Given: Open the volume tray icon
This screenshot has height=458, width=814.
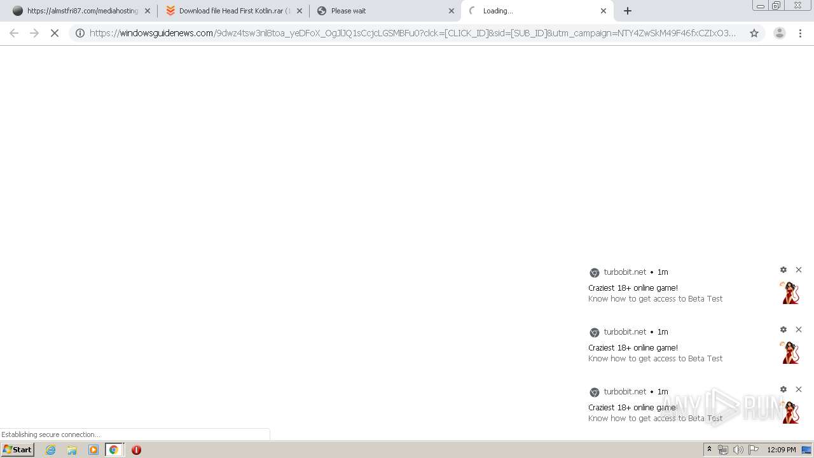Looking at the screenshot, I should click(738, 450).
